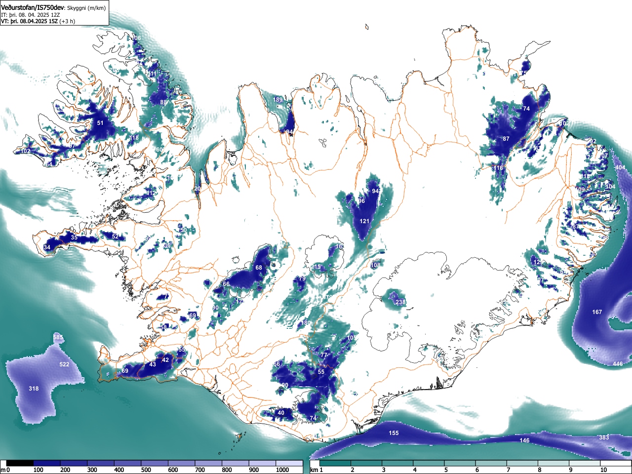The width and height of the screenshot is (632, 474).
Task: Click the visibility value 106 on the map
Action: point(136,38)
